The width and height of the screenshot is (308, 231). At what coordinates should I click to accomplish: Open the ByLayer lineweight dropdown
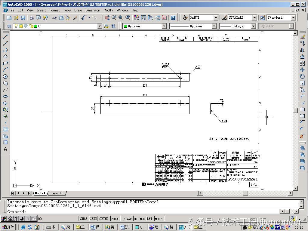click(253, 26)
